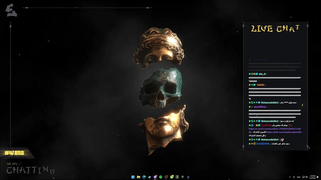Switch to Discord in the taskbar
The image size is (321, 180).
[x=155, y=177]
